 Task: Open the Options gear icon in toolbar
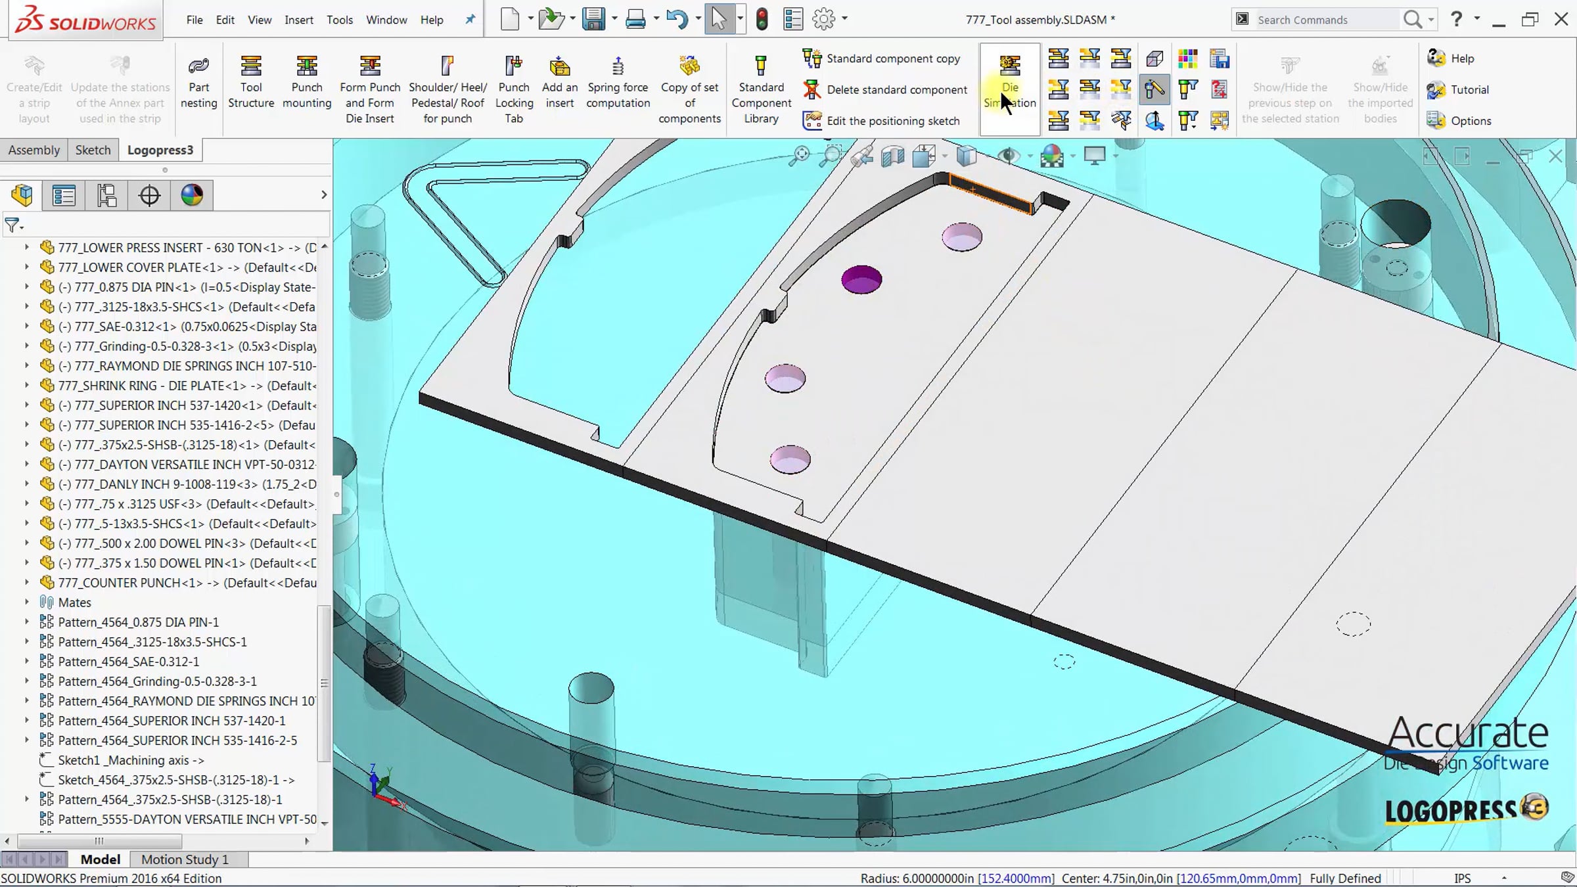[x=823, y=19]
